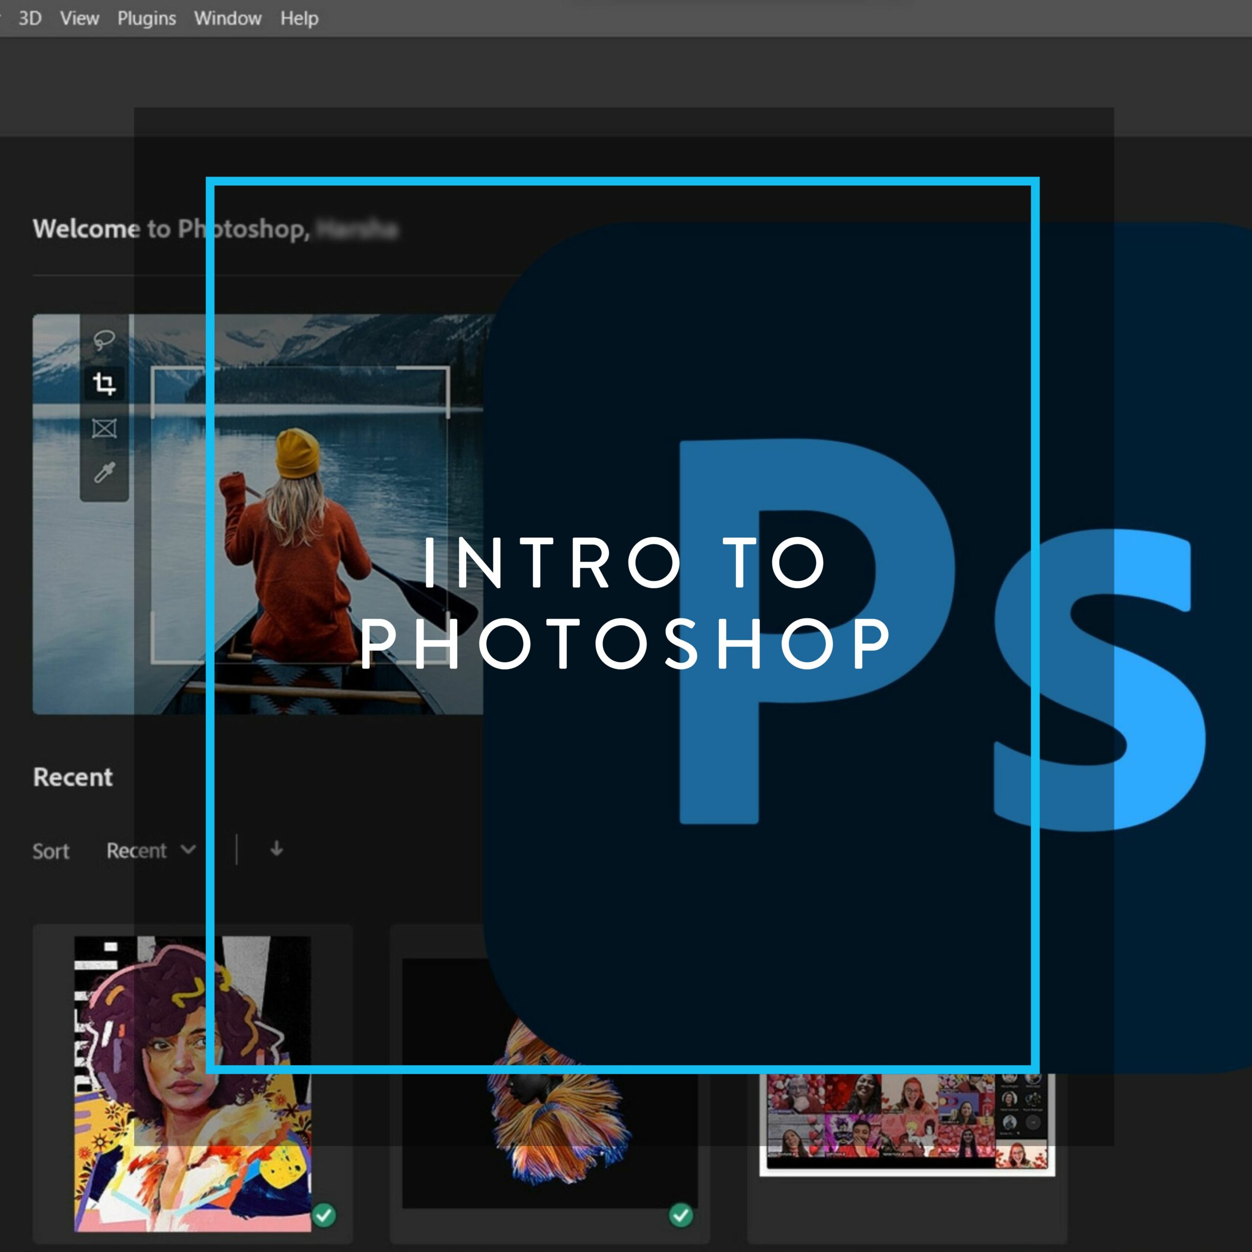Screen dimensions: 1252x1252
Task: Open the Help menu
Action: point(299,18)
